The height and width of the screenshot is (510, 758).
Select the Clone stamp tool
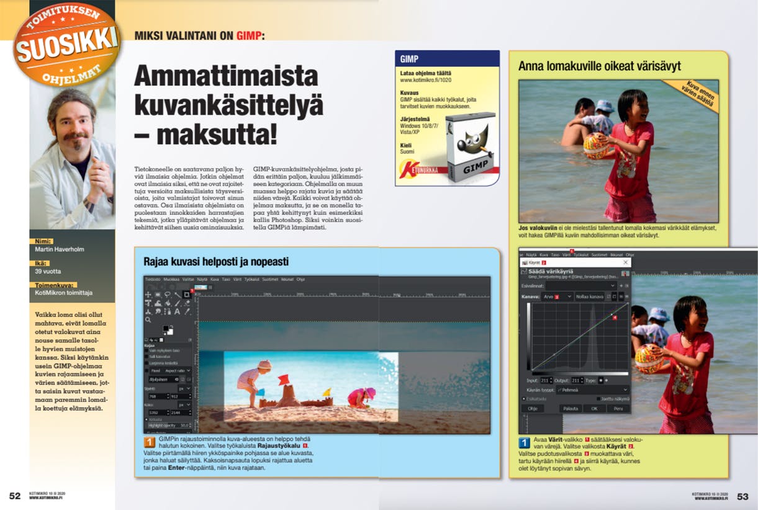click(148, 311)
